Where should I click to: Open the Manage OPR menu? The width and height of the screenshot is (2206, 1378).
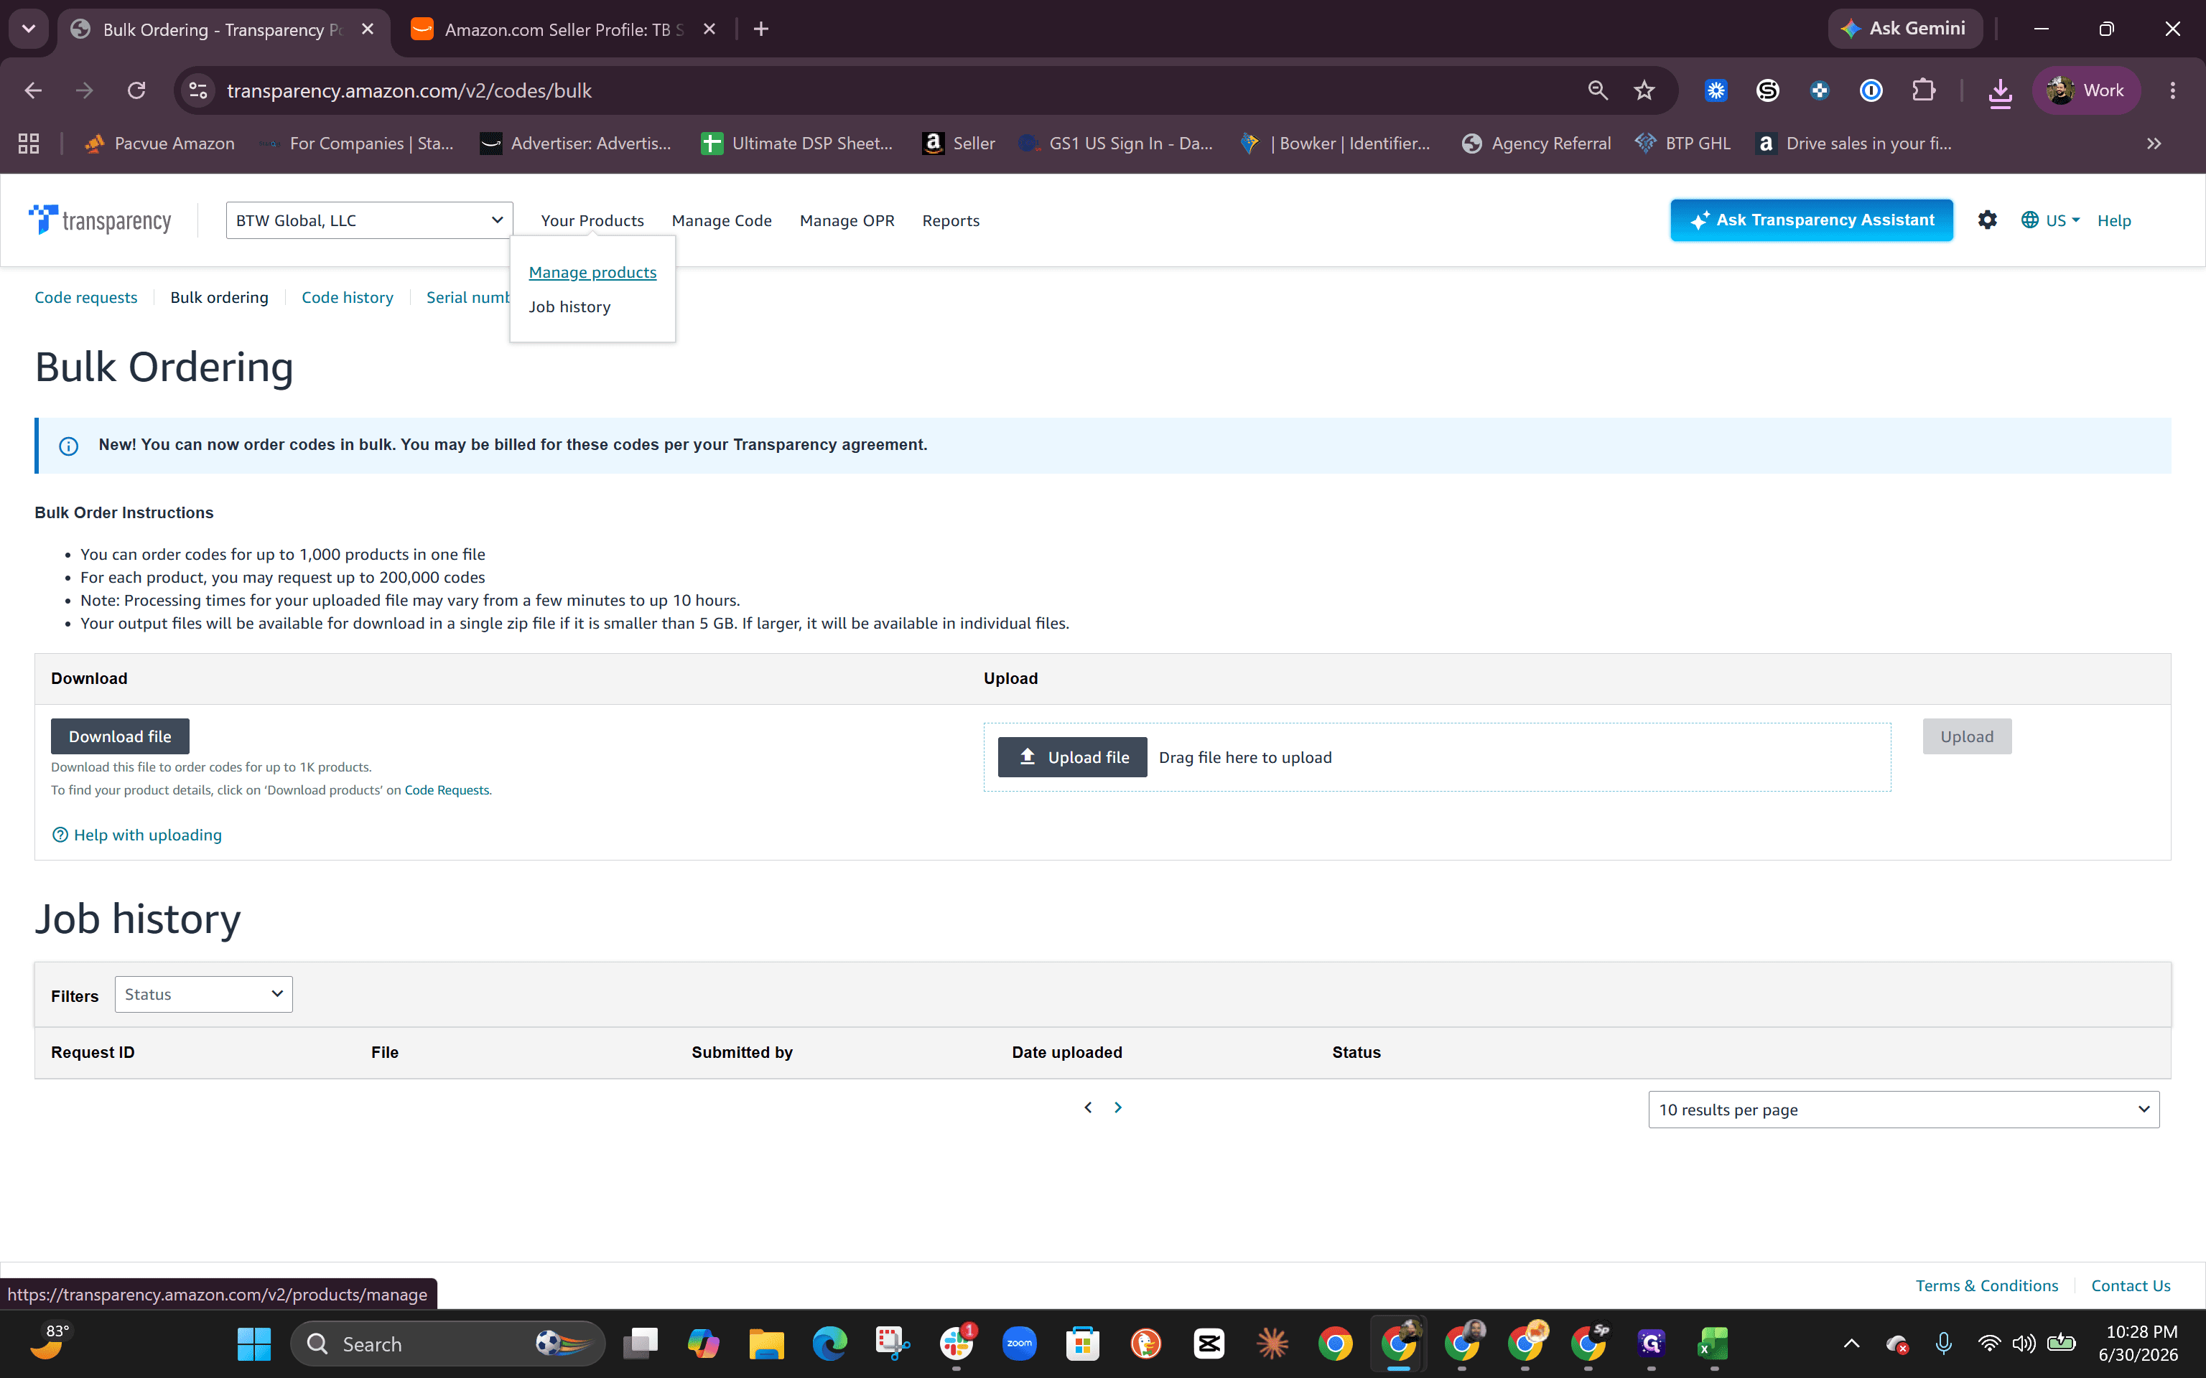click(846, 220)
